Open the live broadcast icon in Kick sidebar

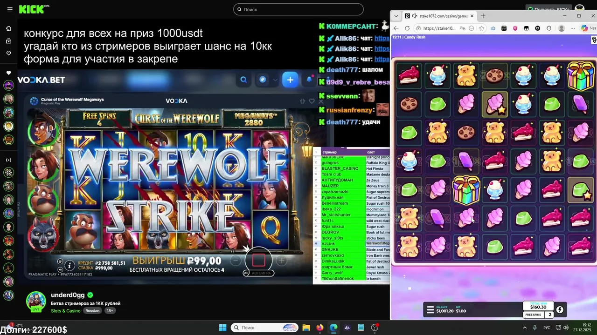pyautogui.click(x=8, y=160)
